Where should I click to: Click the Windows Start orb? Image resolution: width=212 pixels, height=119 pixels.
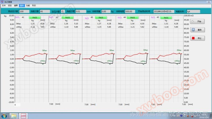pos(5,116)
